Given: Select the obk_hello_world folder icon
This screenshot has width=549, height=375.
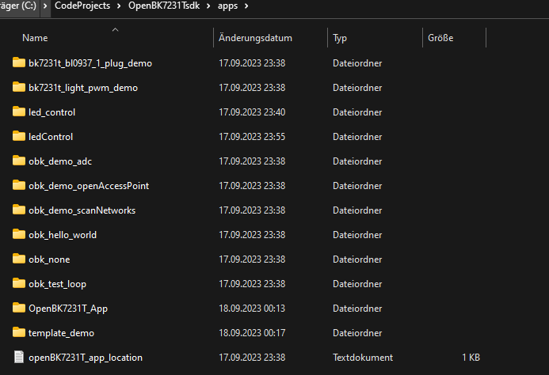Looking at the screenshot, I should click(19, 234).
